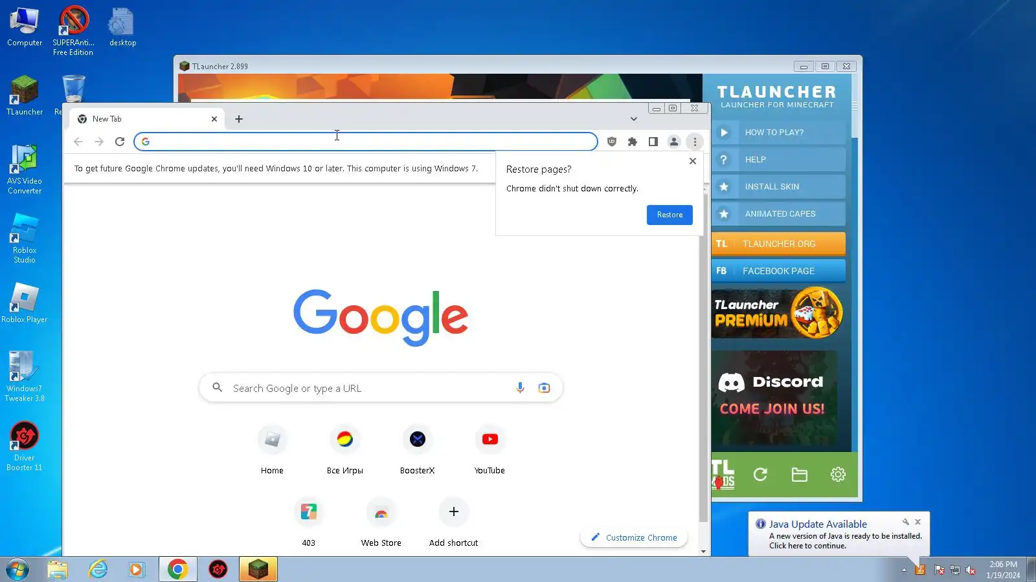Open the FACEBOOK PAGE link
This screenshot has width=1036, height=582.
point(779,271)
